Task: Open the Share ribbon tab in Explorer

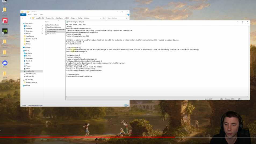Action: coord(35,15)
